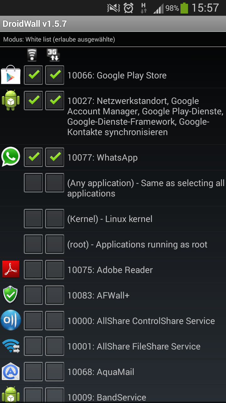Check Wi-Fi box for Any application

[33, 183]
